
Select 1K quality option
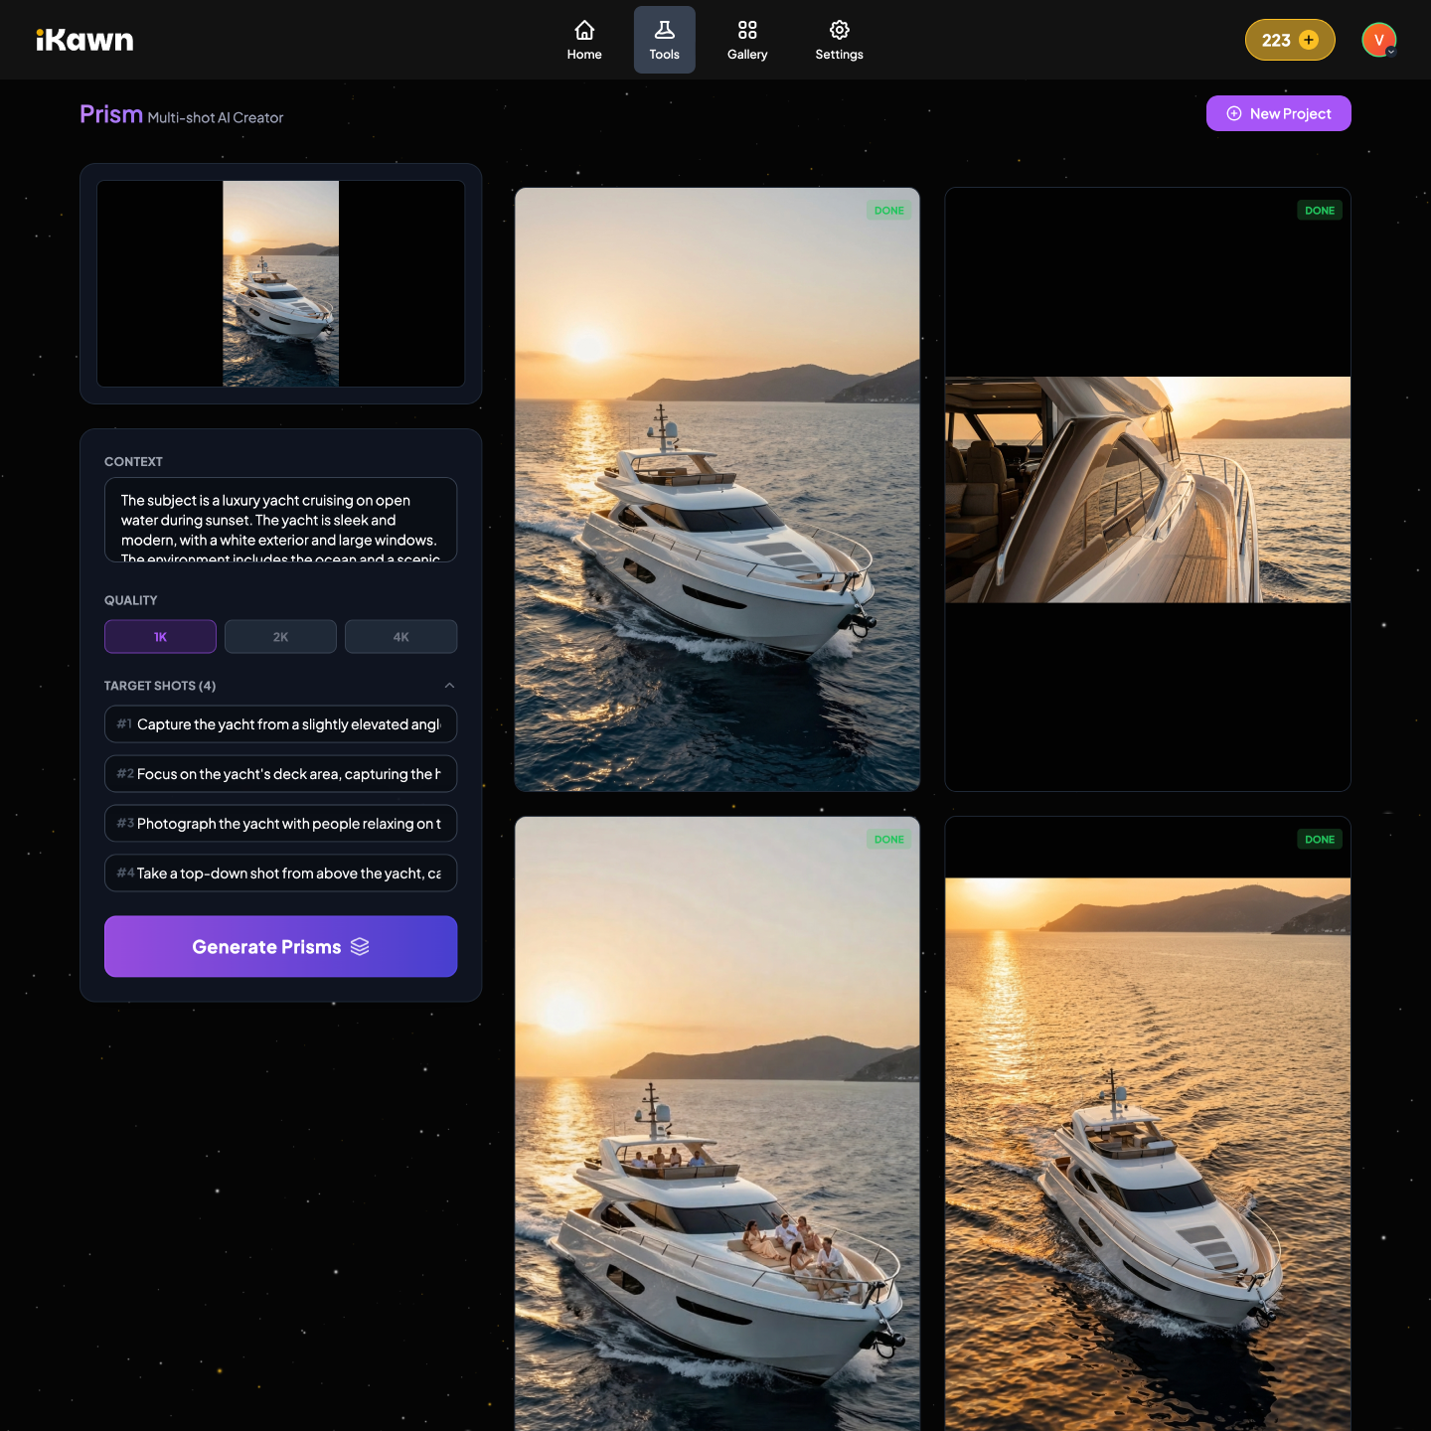pos(160,637)
